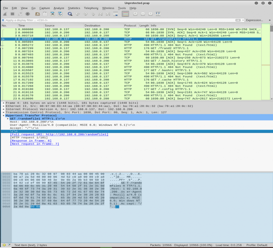The image size is (273, 248).
Task: Click Profile: Default in status bar
Action: (257, 245)
